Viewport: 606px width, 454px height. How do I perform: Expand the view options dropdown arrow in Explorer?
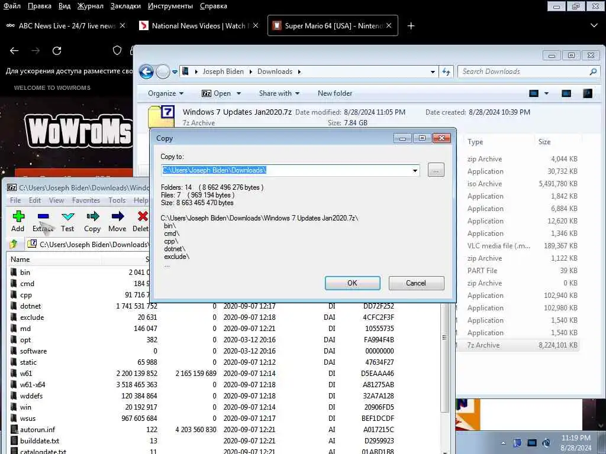(546, 93)
